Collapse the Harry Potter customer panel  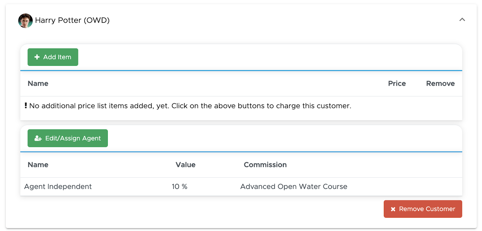[462, 20]
